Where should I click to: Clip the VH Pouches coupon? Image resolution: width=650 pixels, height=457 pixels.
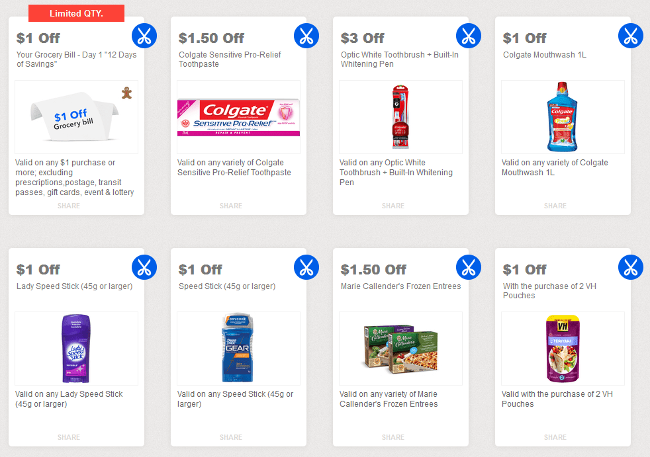coord(631,267)
